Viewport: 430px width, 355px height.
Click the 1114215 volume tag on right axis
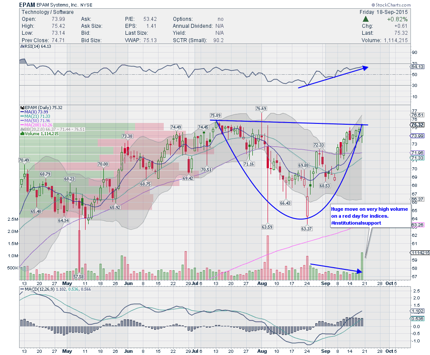click(x=420, y=252)
